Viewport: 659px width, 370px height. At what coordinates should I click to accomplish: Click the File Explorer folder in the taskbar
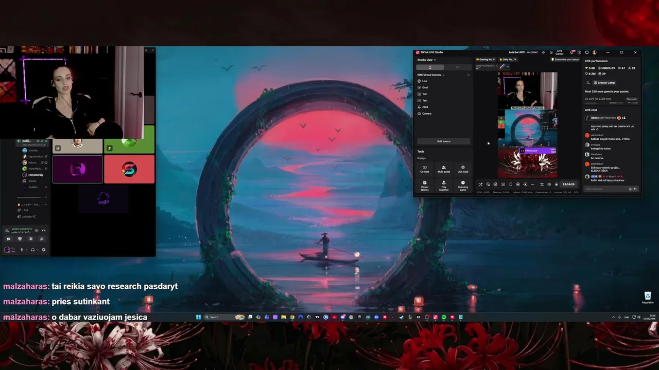tap(283, 317)
